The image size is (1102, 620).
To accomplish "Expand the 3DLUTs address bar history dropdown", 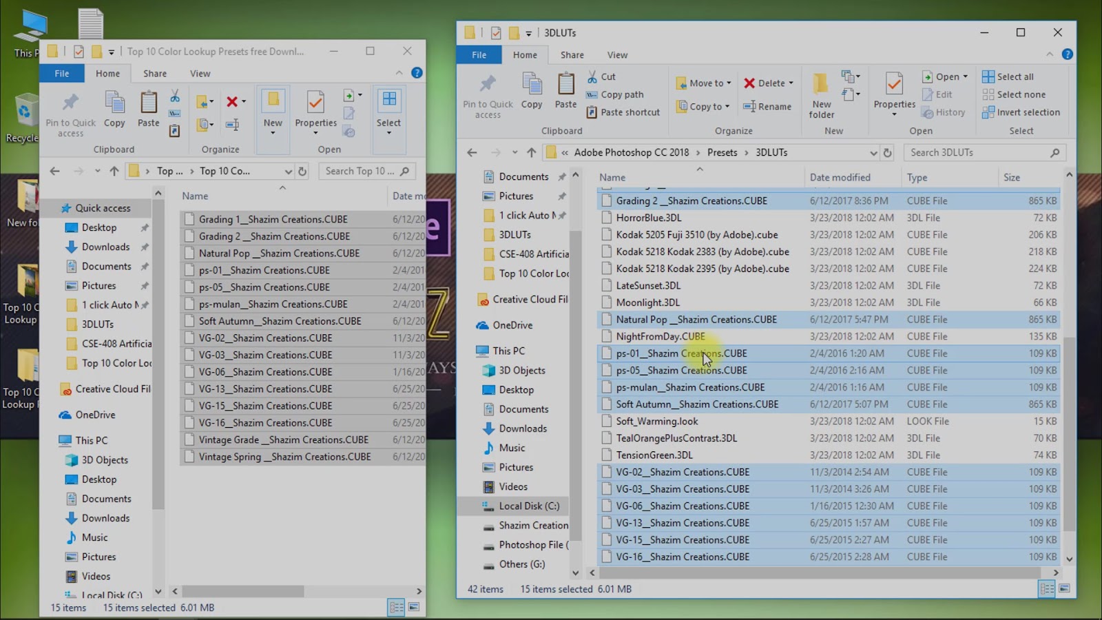I will (x=873, y=153).
